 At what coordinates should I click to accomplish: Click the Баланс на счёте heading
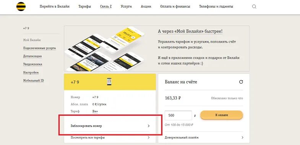pos(181,82)
